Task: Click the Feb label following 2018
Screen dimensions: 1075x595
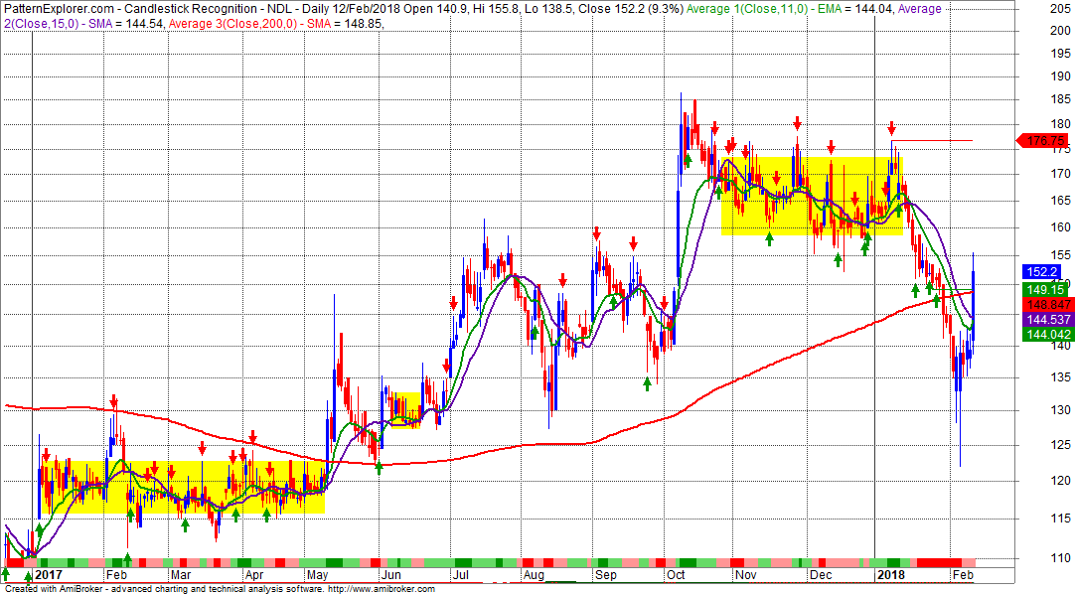Action: click(964, 575)
